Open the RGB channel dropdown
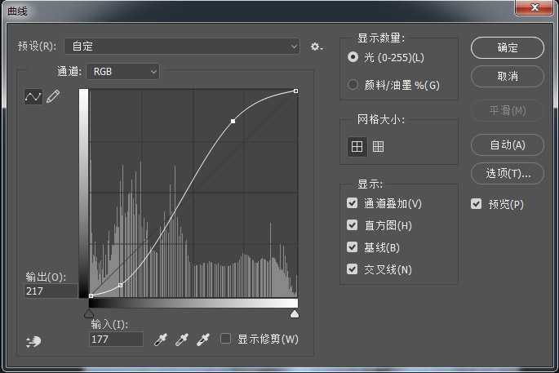559x373 pixels. tap(123, 72)
